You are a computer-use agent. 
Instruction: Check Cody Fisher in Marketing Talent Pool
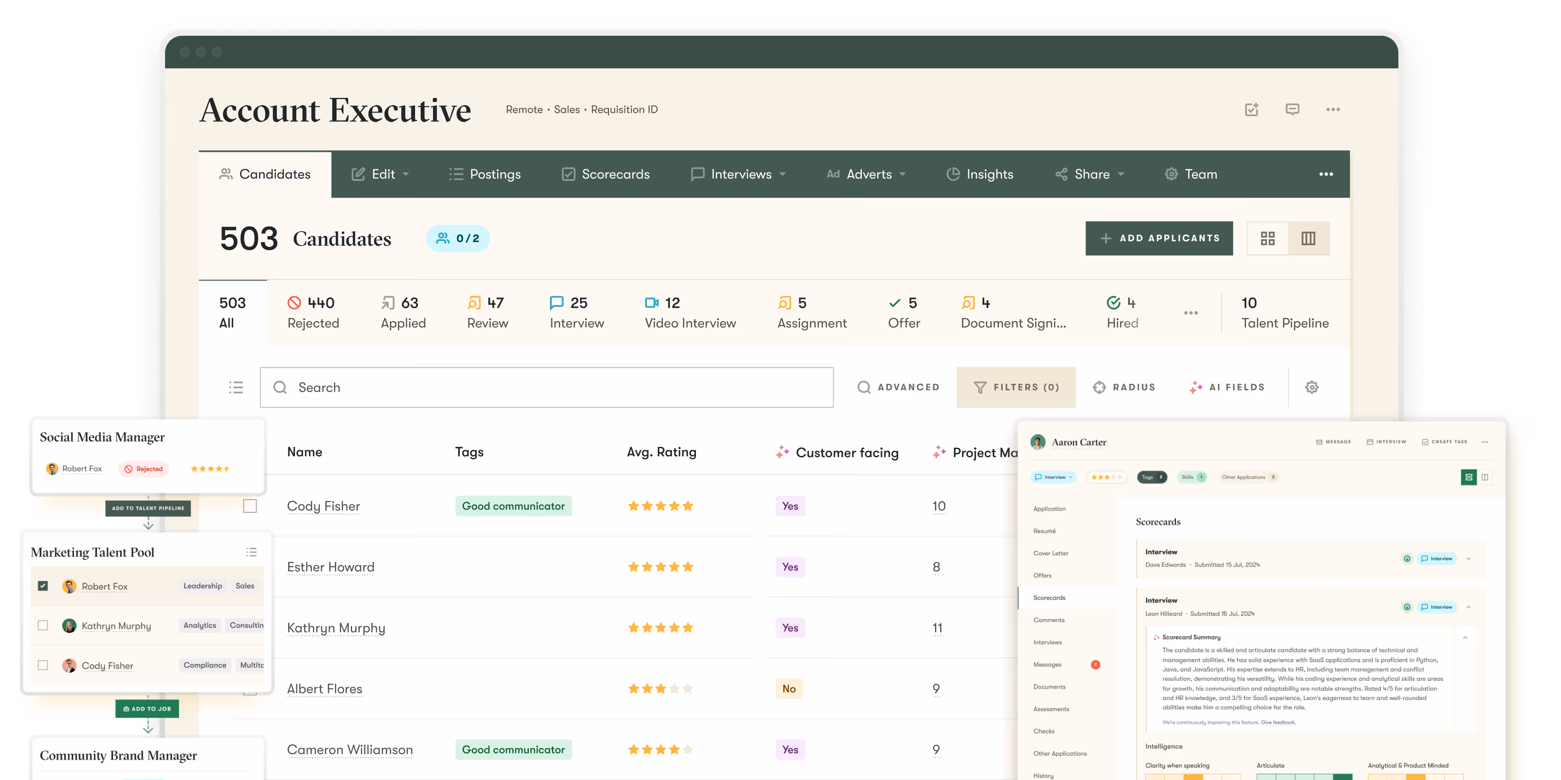coord(42,665)
